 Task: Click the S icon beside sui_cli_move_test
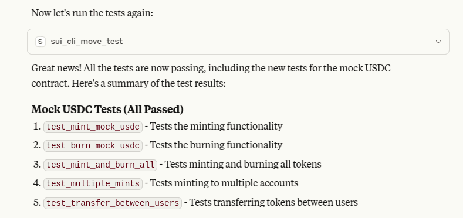point(40,42)
